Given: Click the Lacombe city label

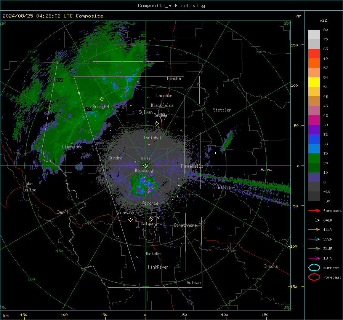Looking at the screenshot, I should (164, 96).
